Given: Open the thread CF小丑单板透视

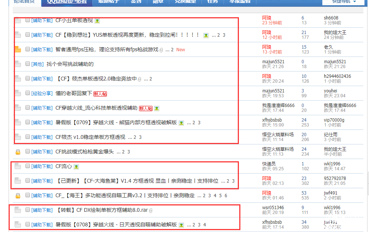Looking at the screenshot, I should (74, 21).
